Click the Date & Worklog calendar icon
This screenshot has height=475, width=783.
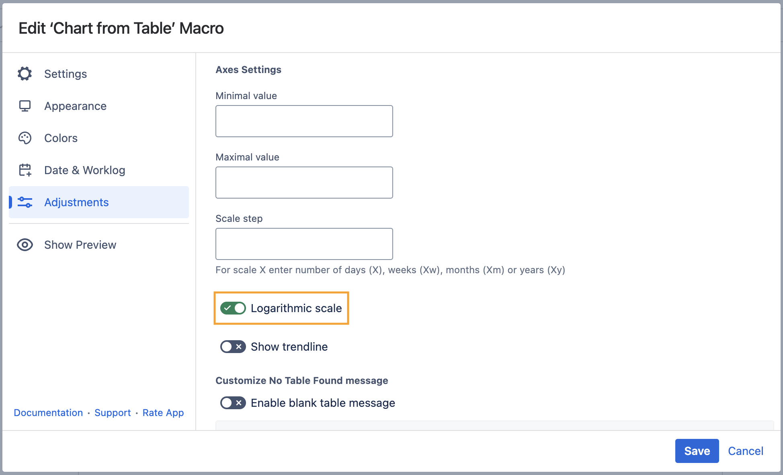coord(25,170)
